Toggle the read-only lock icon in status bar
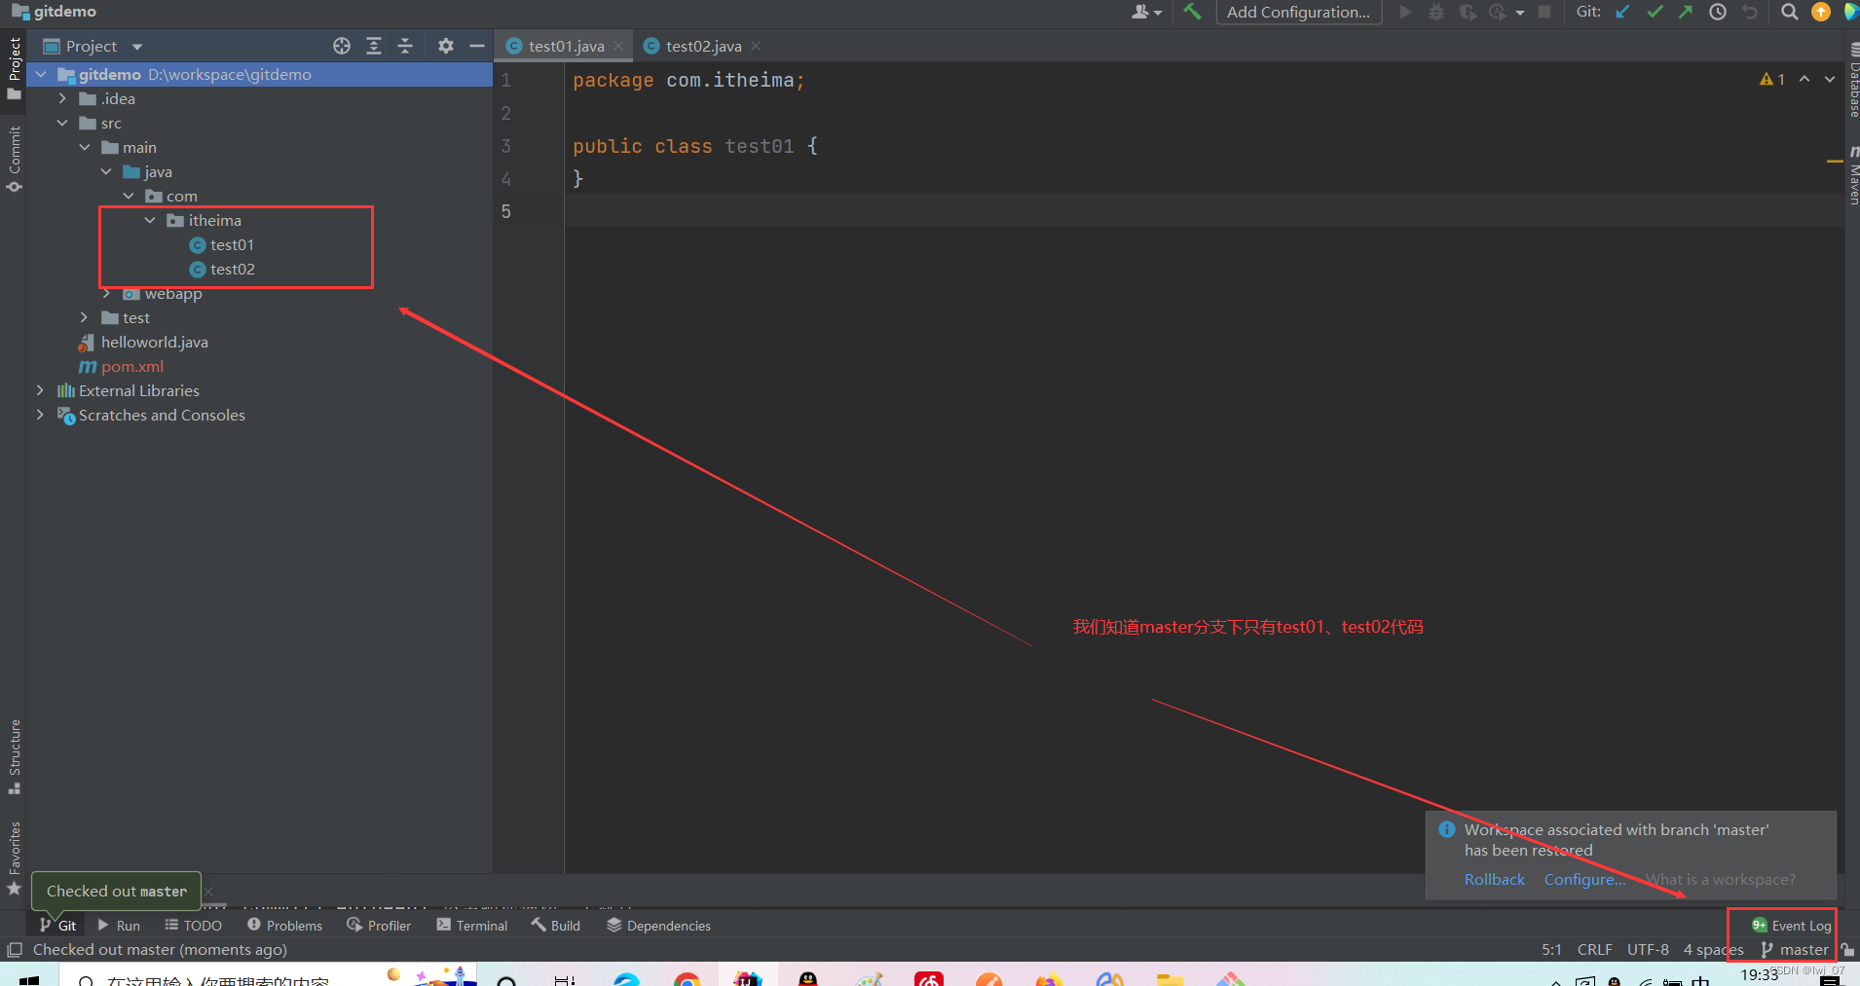Screen dimensions: 1860x986 (x=1847, y=950)
